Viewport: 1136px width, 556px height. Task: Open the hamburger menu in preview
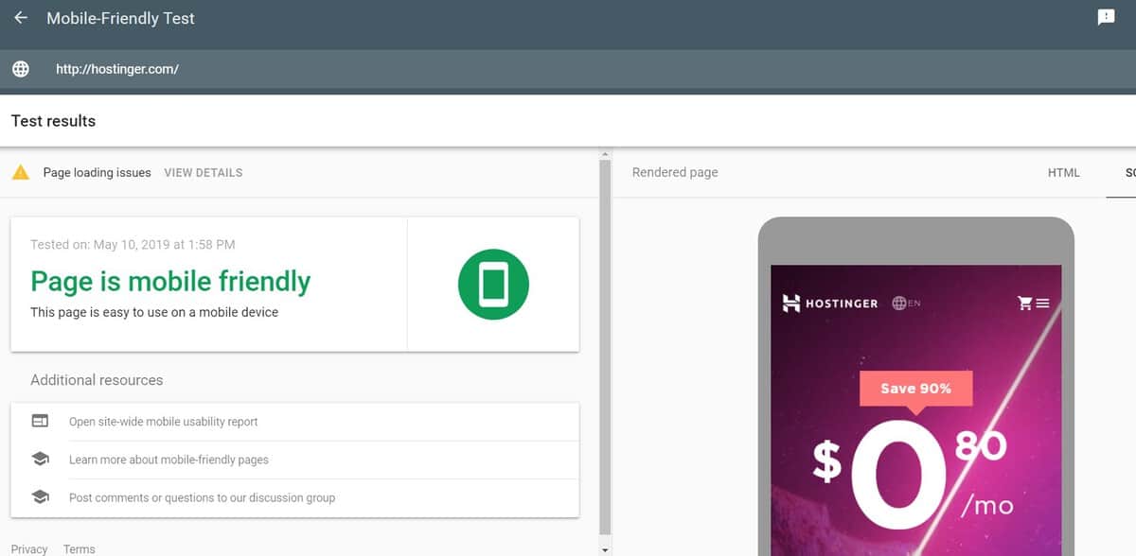tap(1042, 304)
